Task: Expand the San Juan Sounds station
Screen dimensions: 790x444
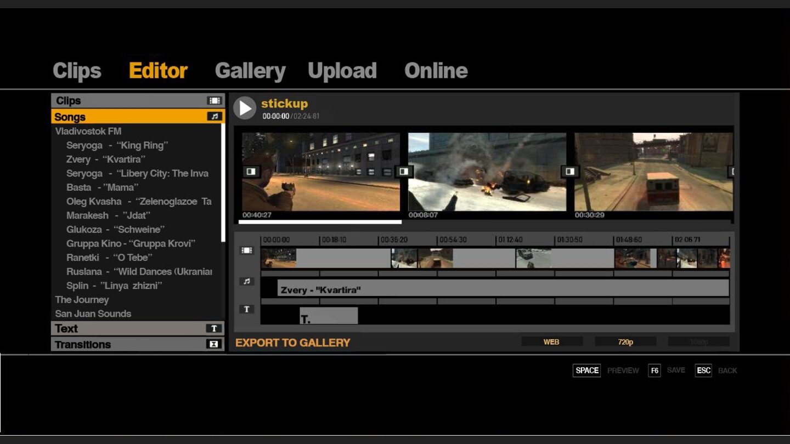Action: 93,314
